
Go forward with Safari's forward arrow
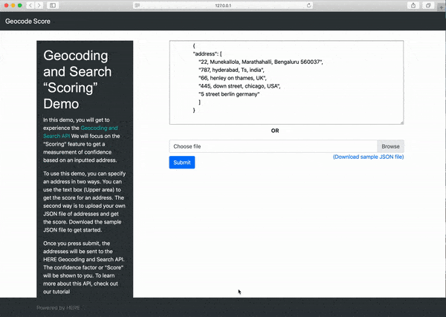39,5
